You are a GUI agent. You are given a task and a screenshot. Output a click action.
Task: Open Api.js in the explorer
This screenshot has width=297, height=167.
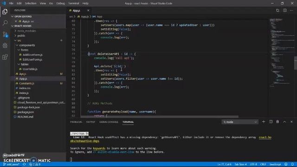tap(23, 74)
